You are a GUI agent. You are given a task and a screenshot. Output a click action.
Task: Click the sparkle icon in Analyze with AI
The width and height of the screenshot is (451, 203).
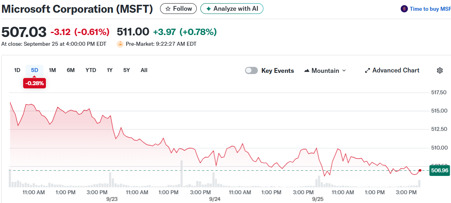tap(208, 9)
